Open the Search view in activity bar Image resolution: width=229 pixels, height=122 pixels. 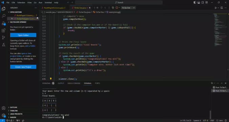[x=3, y=16]
